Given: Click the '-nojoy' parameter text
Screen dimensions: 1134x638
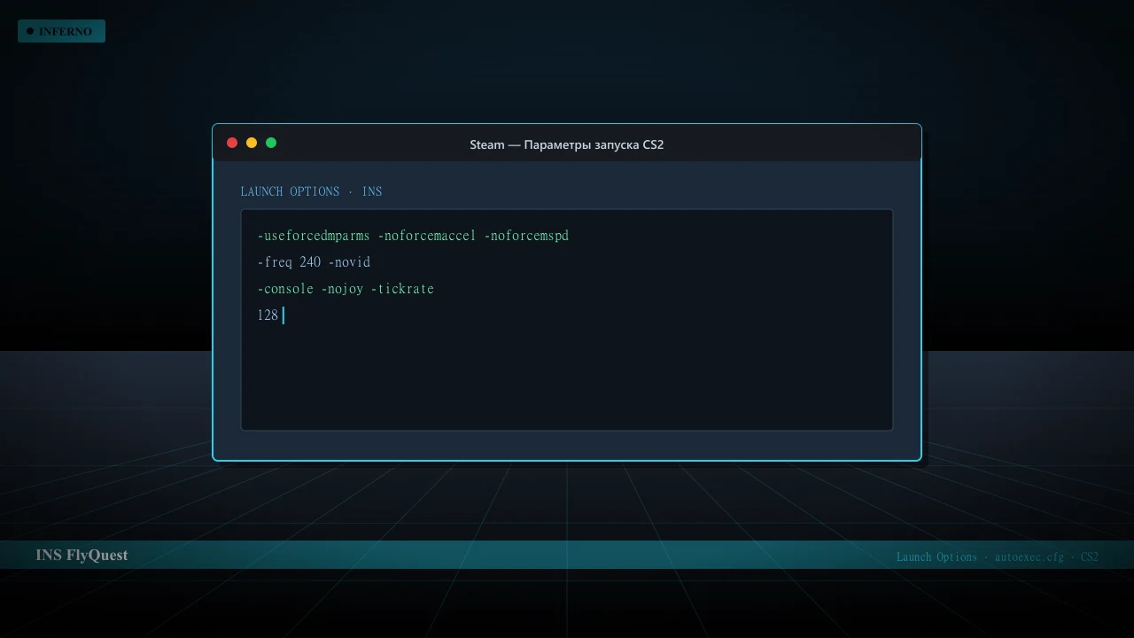Looking at the screenshot, I should (x=342, y=290).
